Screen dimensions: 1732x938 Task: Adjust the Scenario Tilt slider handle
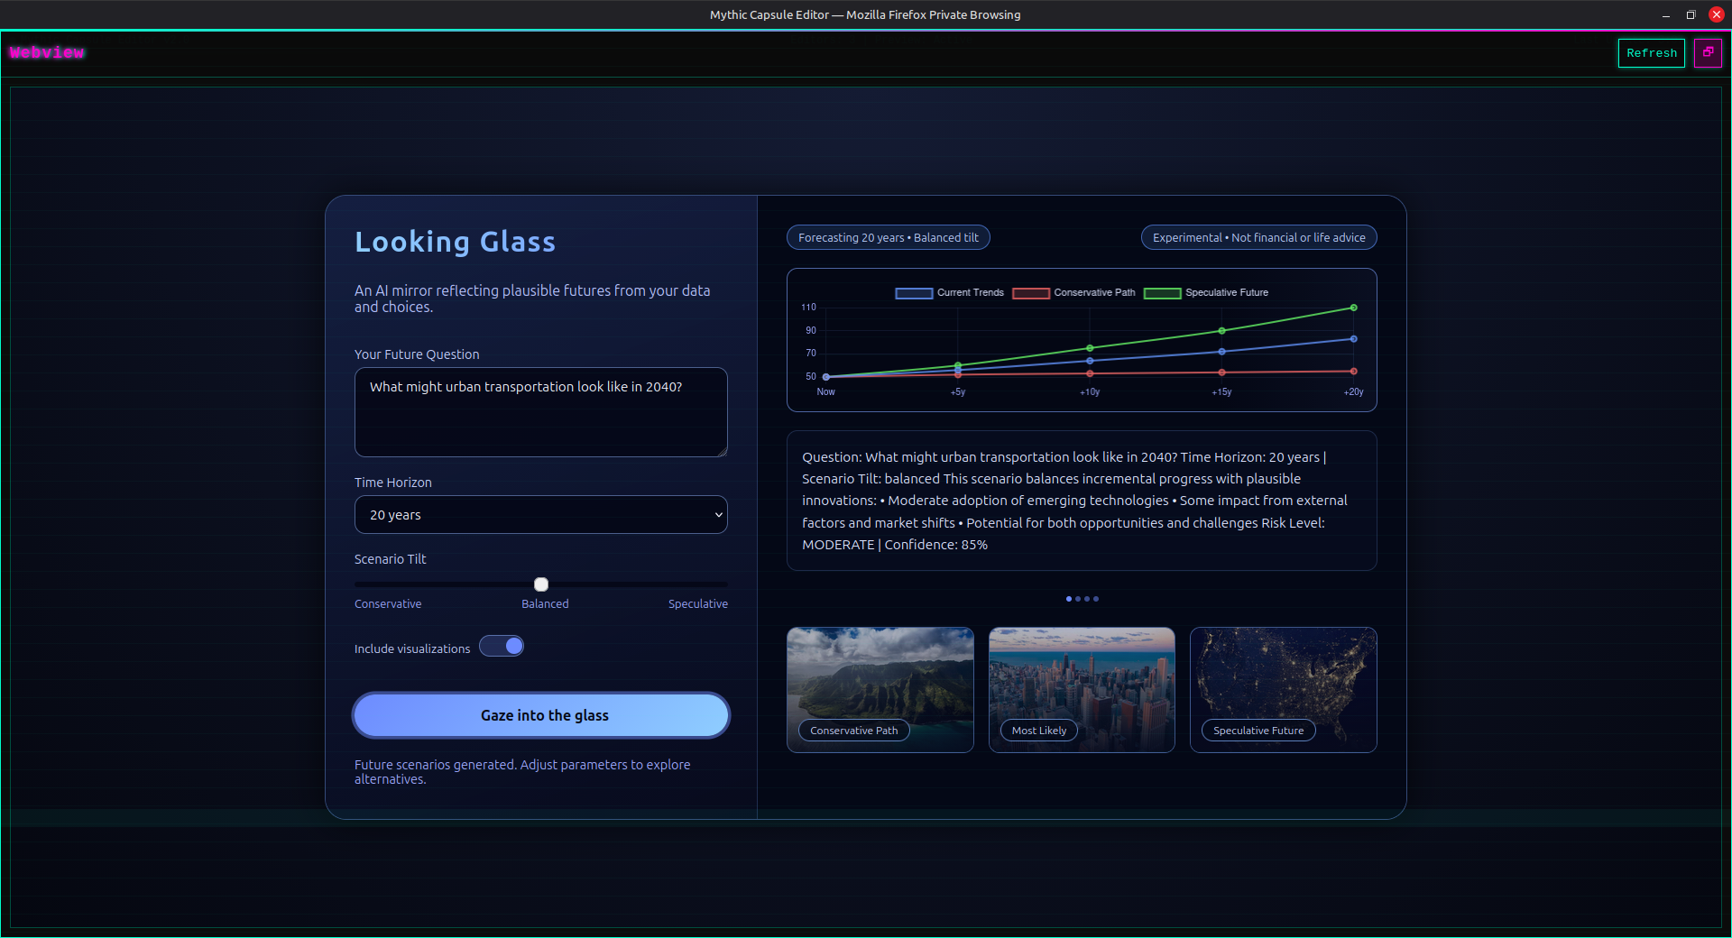tap(540, 584)
